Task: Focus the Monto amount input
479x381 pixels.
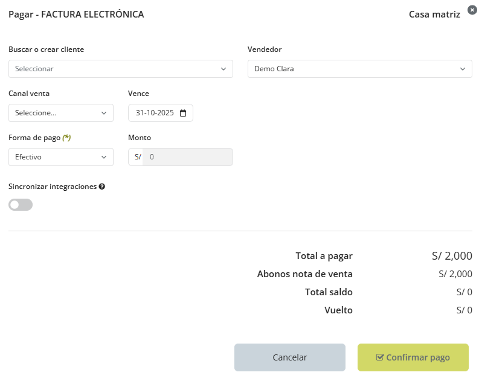Action: click(x=187, y=157)
